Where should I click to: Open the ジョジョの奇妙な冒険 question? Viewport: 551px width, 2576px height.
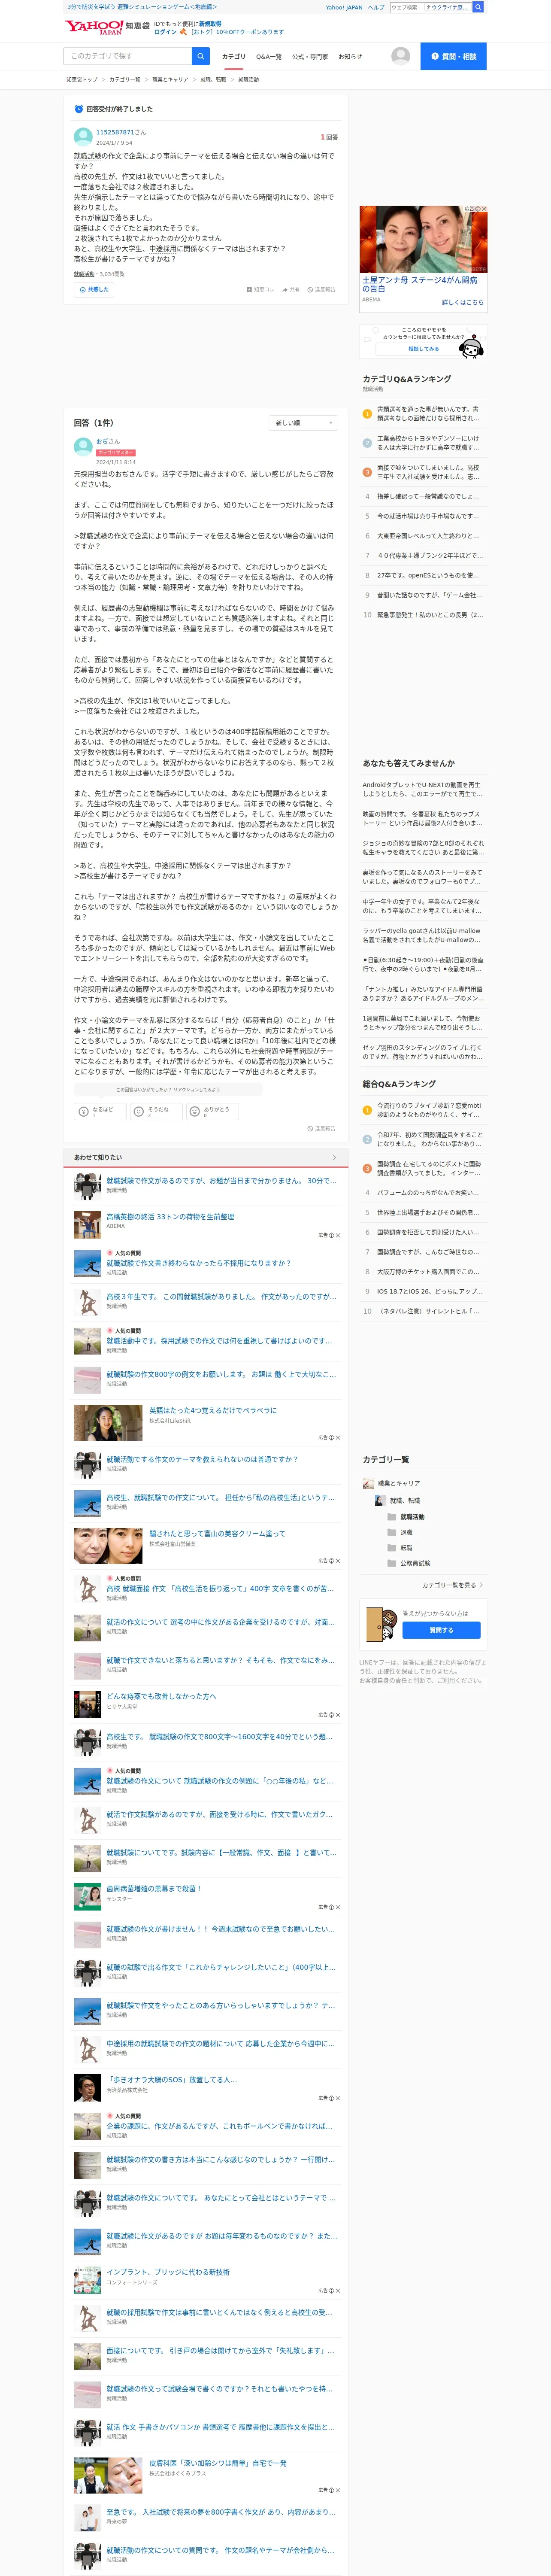point(423,847)
